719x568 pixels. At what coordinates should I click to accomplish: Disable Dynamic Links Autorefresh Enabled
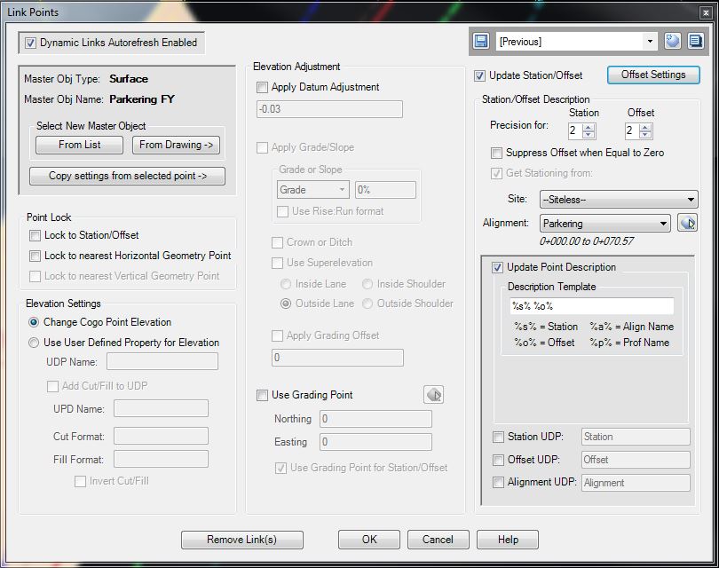[x=33, y=42]
